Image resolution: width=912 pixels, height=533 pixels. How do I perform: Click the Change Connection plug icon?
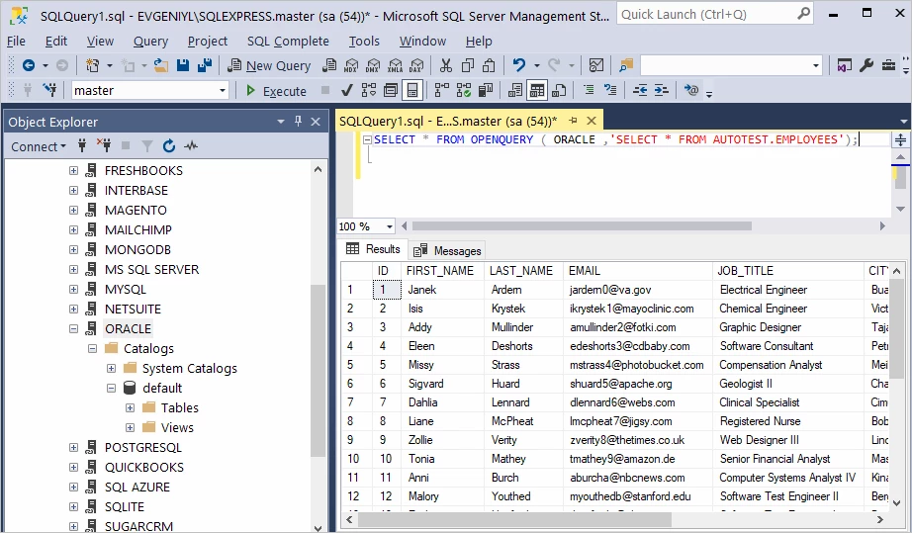[50, 90]
